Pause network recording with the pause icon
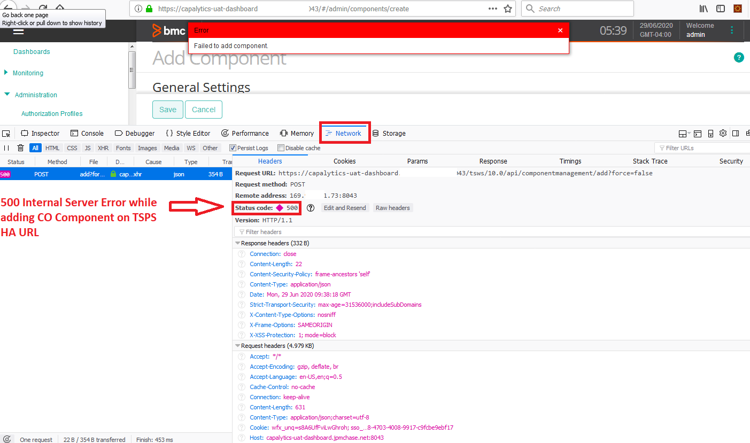 (7, 148)
